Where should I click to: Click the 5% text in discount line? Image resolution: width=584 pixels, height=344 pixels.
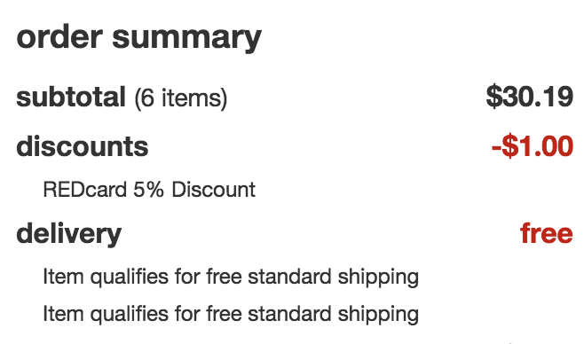point(148,190)
